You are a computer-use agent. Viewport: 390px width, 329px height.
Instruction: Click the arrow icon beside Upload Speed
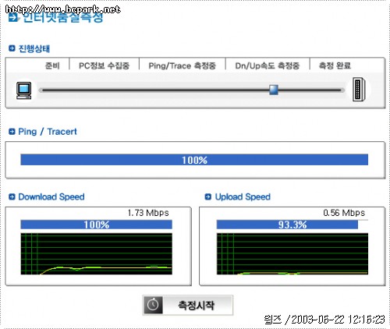[208, 197]
